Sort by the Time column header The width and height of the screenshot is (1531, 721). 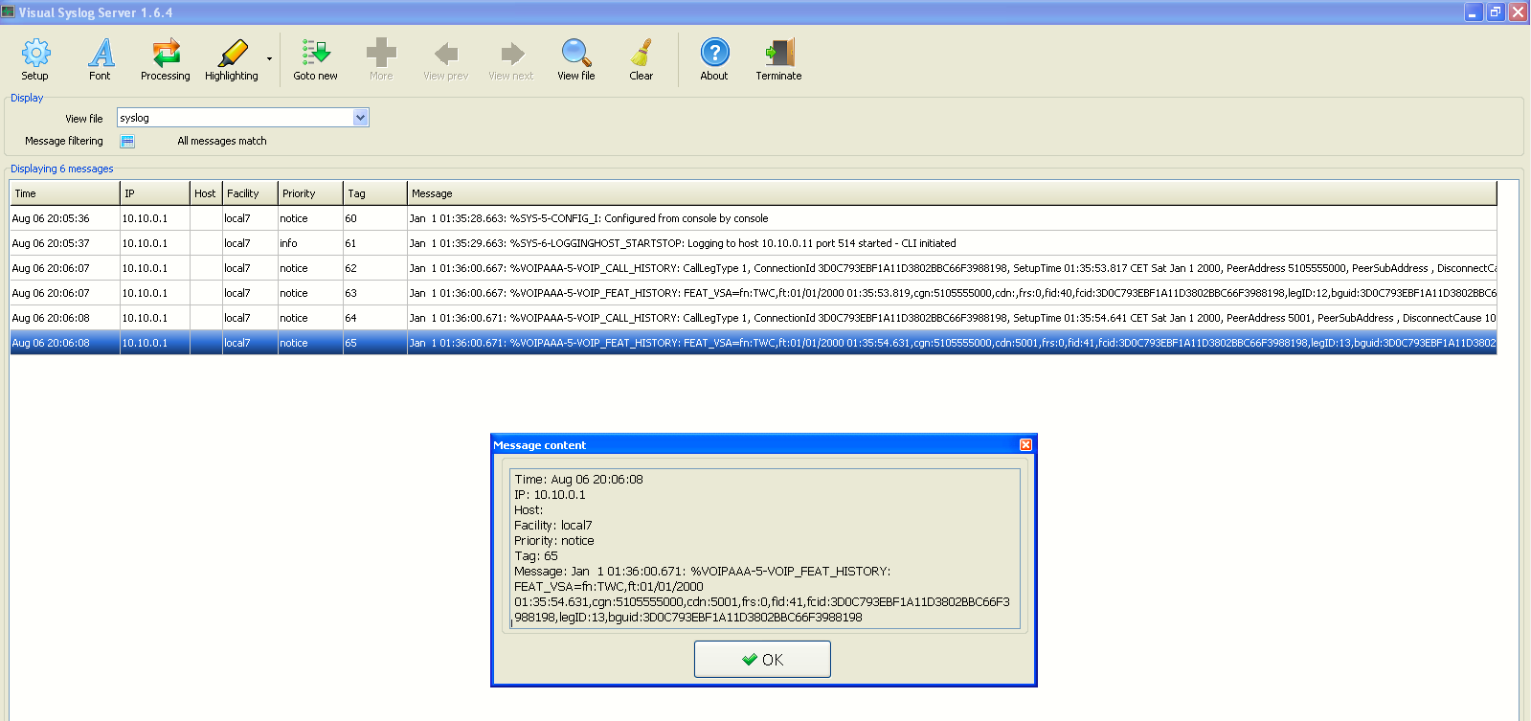click(x=65, y=193)
